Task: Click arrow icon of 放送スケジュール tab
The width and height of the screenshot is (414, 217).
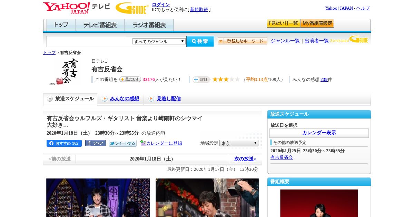Action: pos(50,99)
